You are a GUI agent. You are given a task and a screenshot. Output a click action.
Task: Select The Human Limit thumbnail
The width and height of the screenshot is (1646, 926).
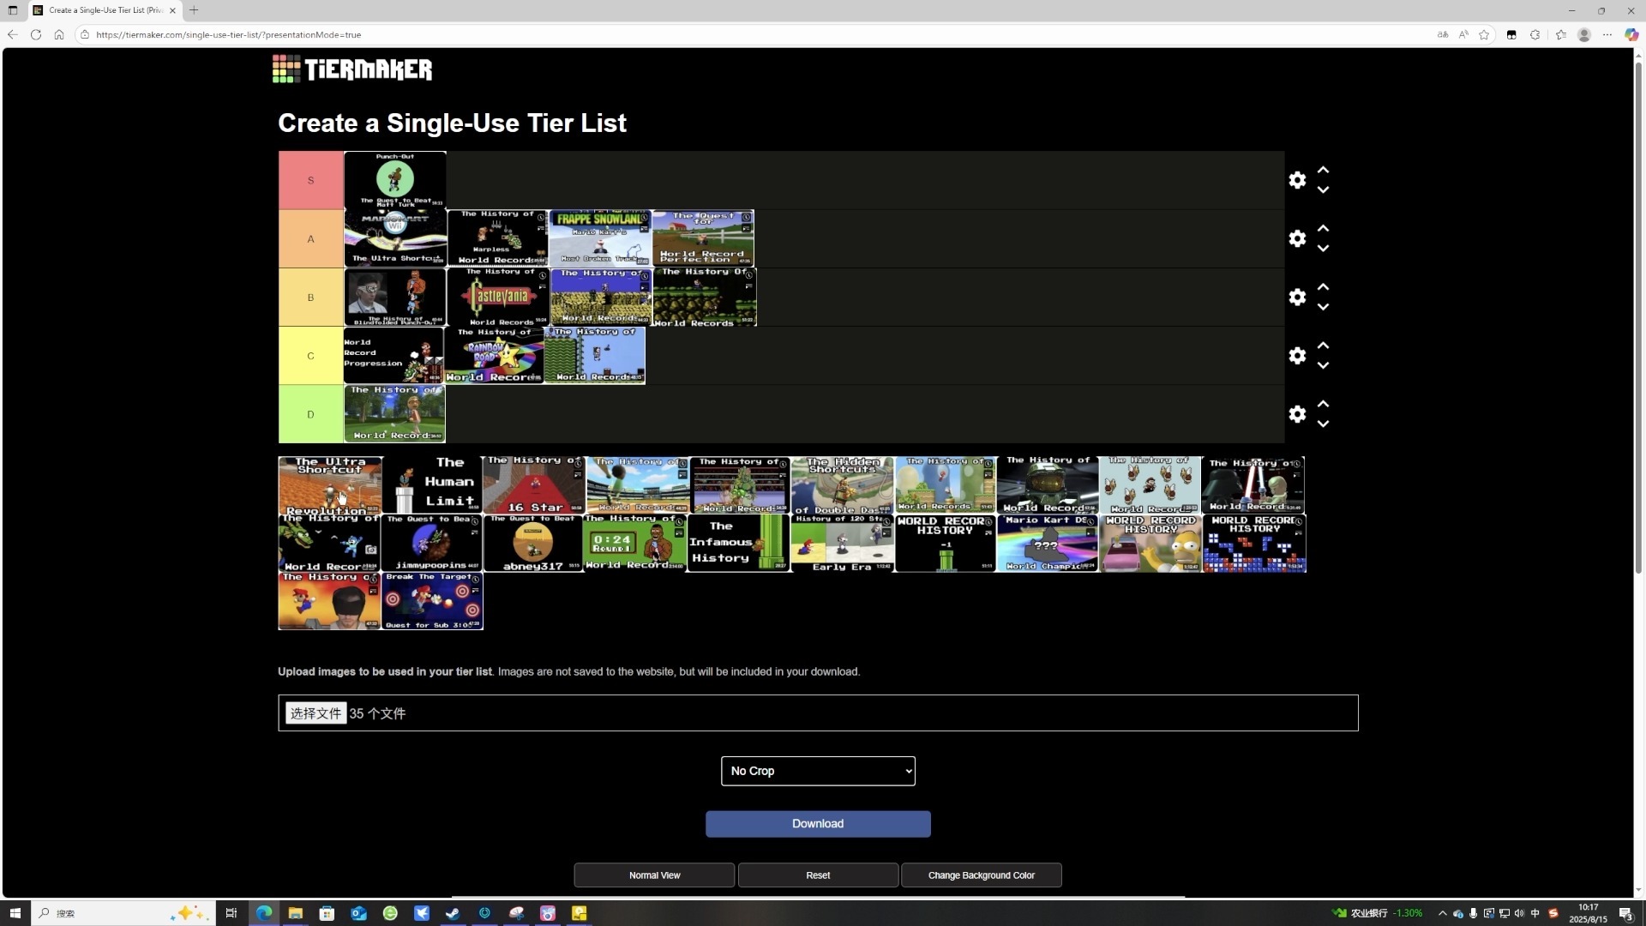(432, 484)
